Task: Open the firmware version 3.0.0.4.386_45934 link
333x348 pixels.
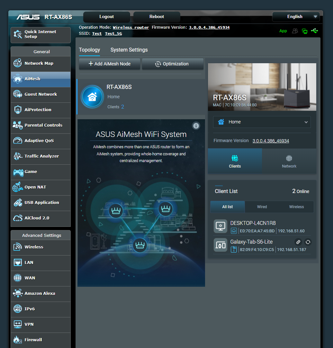Action: 271,141
